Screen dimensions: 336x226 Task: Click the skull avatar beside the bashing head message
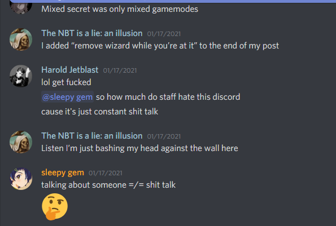point(21,142)
